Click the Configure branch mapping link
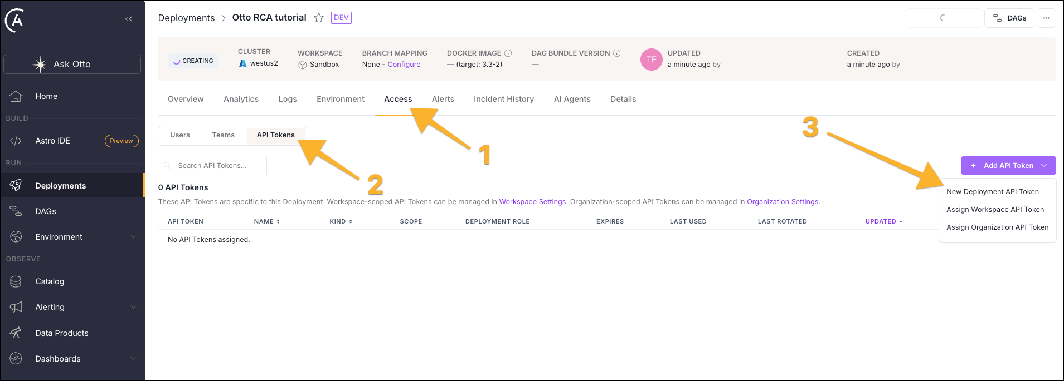The width and height of the screenshot is (1064, 381). pyautogui.click(x=404, y=65)
